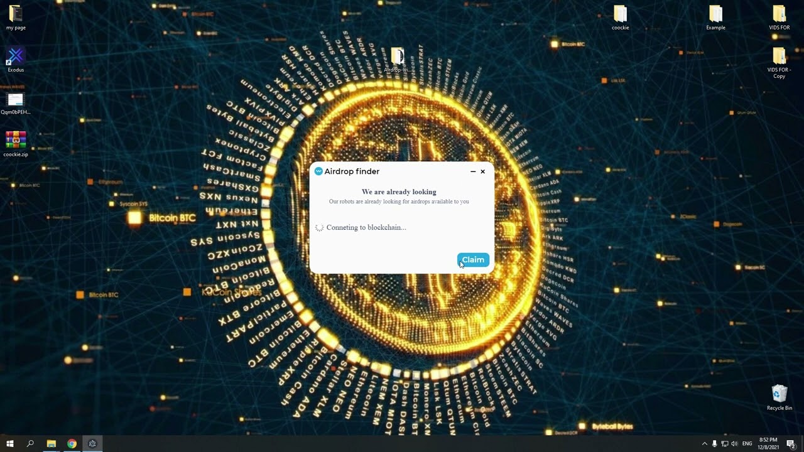Click the loading spinner icon
Image resolution: width=804 pixels, height=452 pixels.
point(319,227)
